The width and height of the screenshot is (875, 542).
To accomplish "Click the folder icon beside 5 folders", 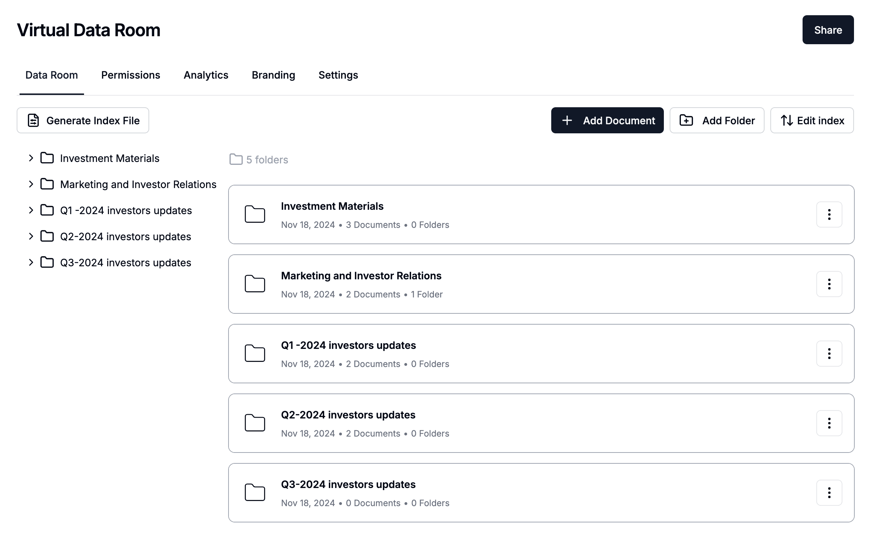I will tap(236, 159).
